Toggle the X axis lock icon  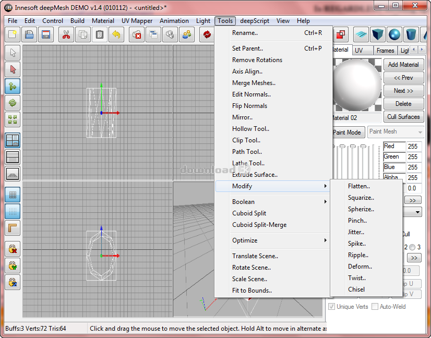pyautogui.click(x=13, y=249)
